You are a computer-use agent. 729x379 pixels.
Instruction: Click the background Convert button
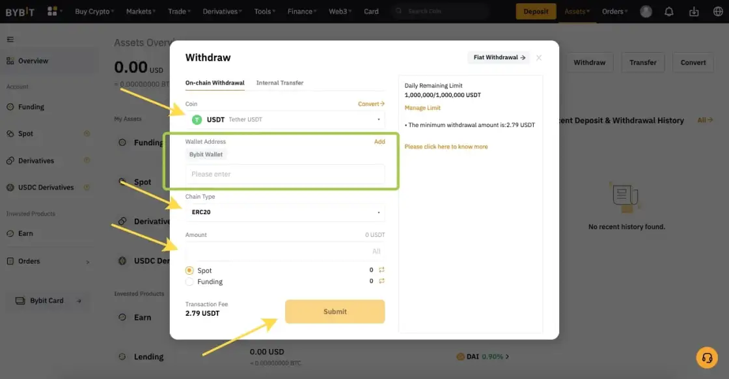pos(693,63)
